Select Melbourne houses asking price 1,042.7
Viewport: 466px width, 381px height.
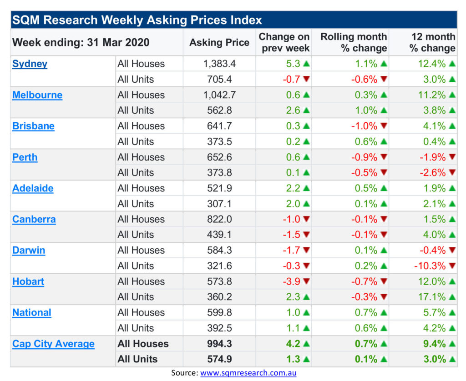[219, 95]
